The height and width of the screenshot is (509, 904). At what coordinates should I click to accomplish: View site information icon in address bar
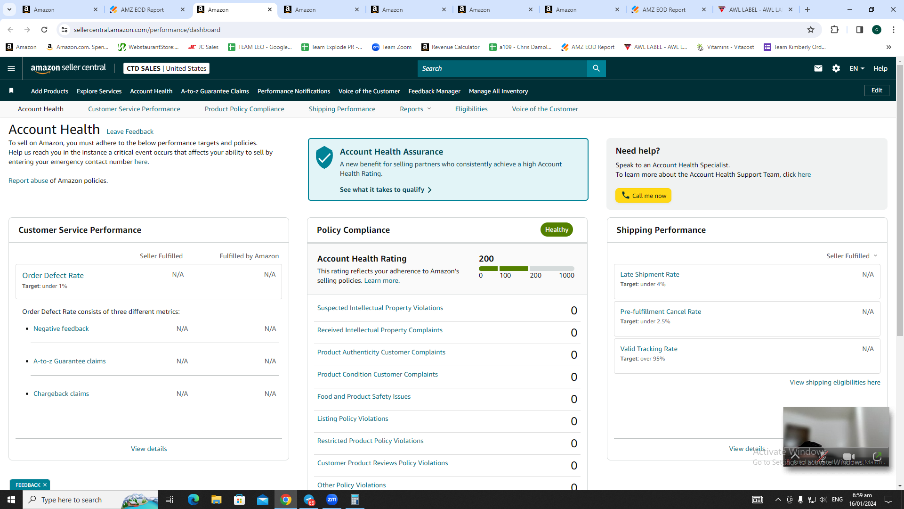(x=65, y=30)
